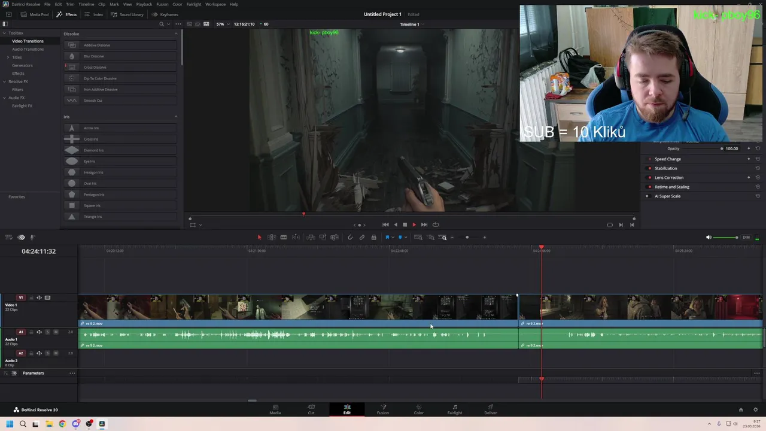
Task: Open Chrome from the taskbar
Action: [x=62, y=424]
